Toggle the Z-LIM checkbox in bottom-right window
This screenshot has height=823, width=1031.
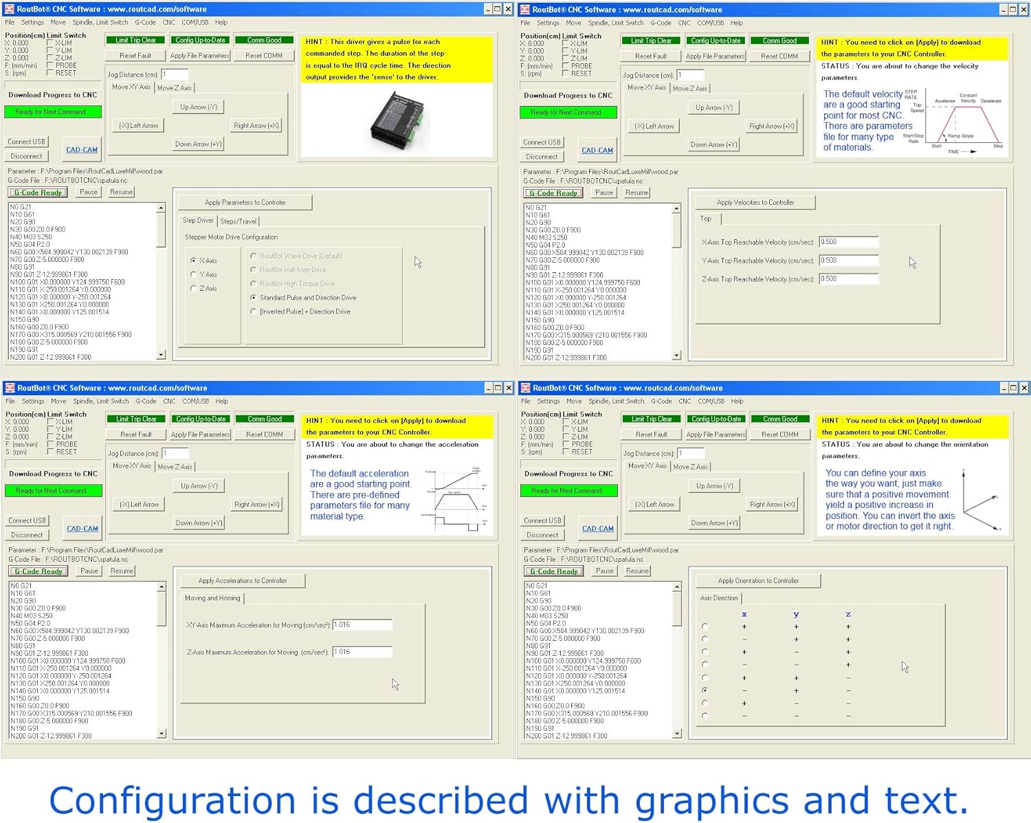pyautogui.click(x=566, y=437)
